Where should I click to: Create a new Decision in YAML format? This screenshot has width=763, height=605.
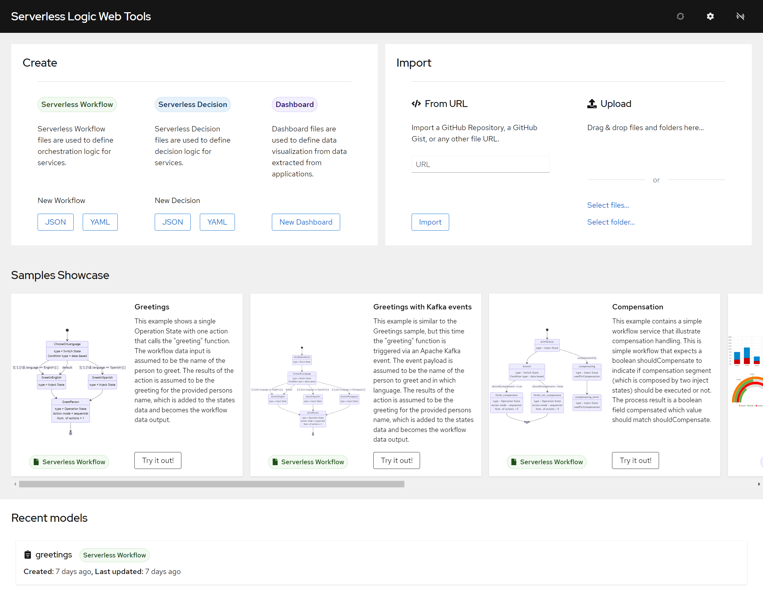pos(217,222)
